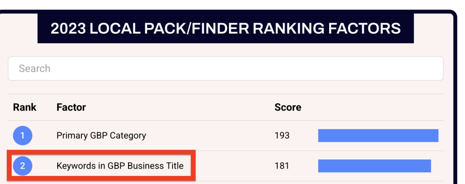
Task: Click "Business Title" in the second factor
Action: point(155,166)
